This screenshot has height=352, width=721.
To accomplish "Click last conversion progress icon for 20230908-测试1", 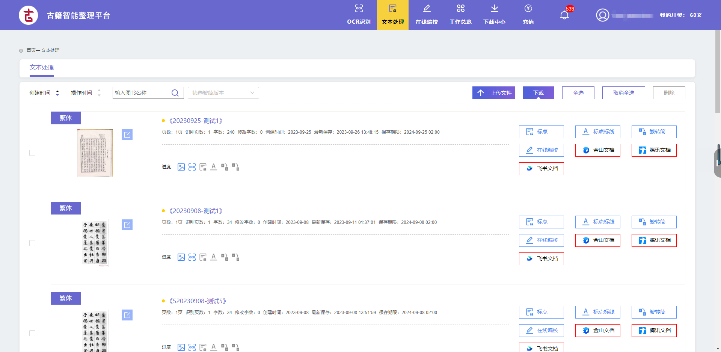I will click(x=235, y=257).
